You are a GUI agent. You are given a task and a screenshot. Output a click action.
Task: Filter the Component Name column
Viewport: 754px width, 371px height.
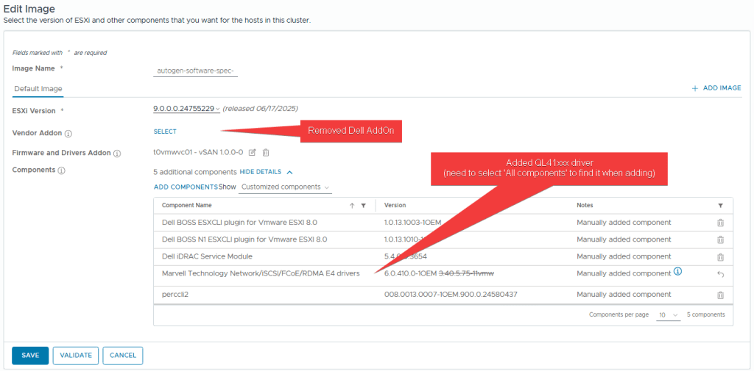pyautogui.click(x=364, y=206)
